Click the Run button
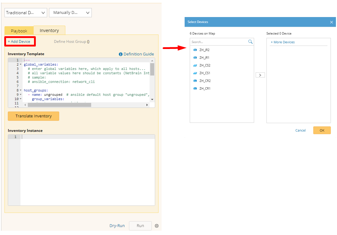The image size is (337, 235). tap(140, 226)
